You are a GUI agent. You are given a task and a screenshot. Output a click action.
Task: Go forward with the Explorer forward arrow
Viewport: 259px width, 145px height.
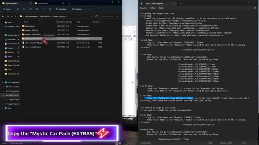coord(8,17)
